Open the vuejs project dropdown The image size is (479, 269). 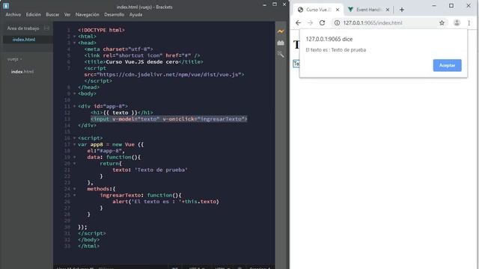click(14, 59)
